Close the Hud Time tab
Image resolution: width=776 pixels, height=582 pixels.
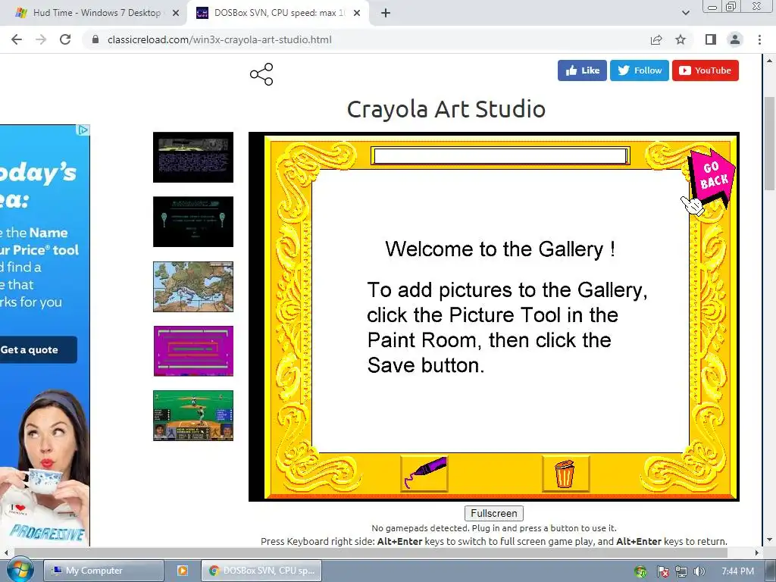point(176,13)
